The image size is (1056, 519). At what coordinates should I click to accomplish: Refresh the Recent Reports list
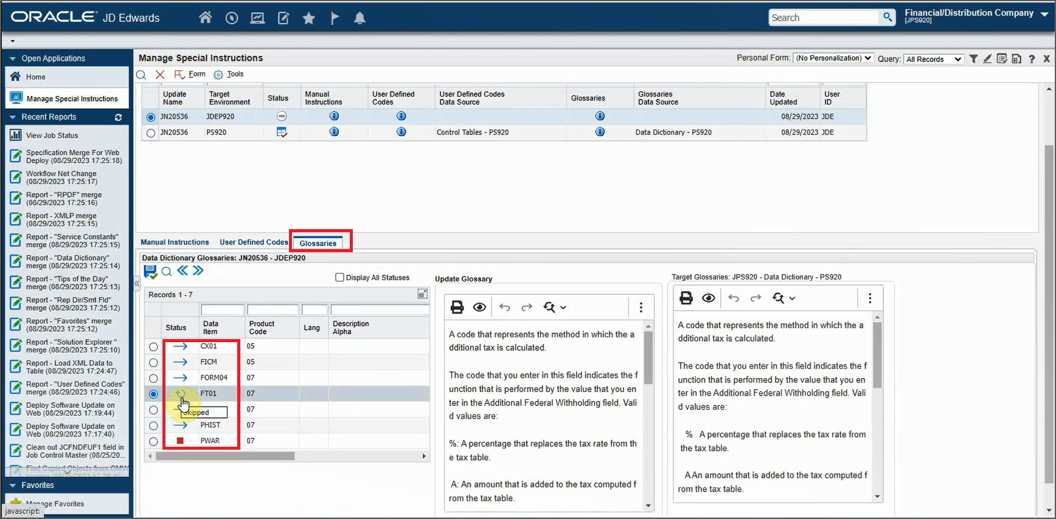point(119,117)
